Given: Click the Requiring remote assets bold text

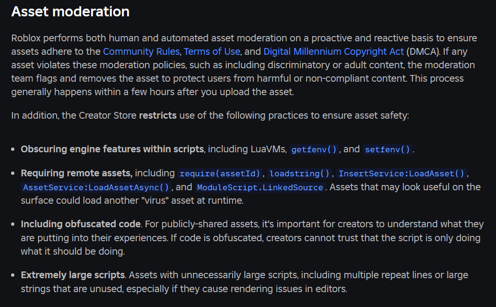Looking at the screenshot, I should [x=76, y=173].
